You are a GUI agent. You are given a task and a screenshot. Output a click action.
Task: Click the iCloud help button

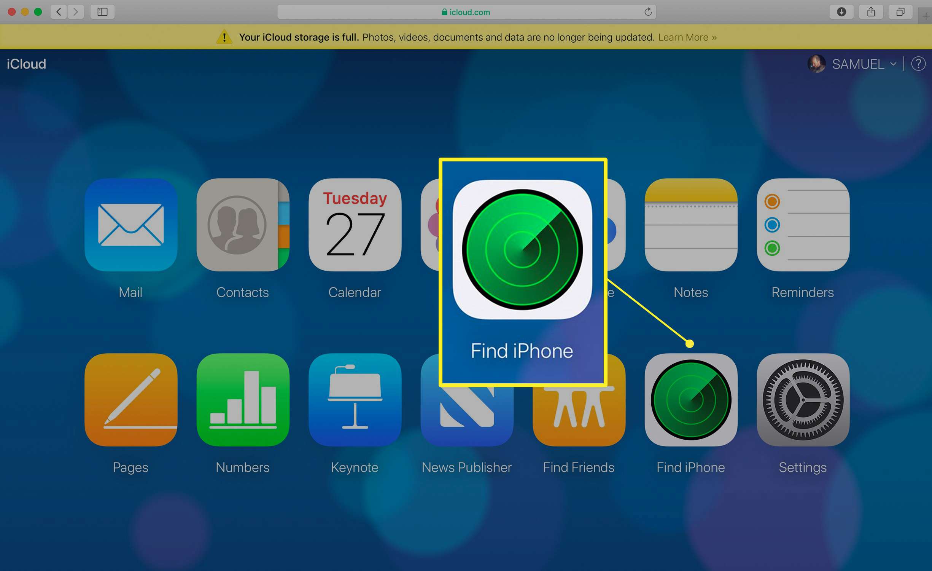918,63
